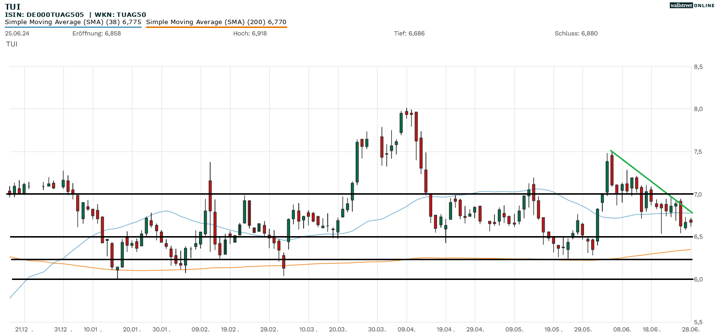Click the orange SMA 200 legend line

(216, 27)
